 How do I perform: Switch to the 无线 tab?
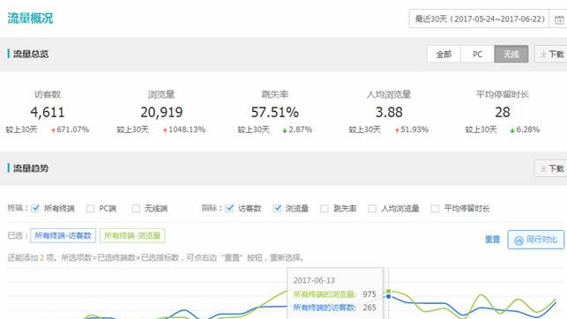(x=511, y=54)
